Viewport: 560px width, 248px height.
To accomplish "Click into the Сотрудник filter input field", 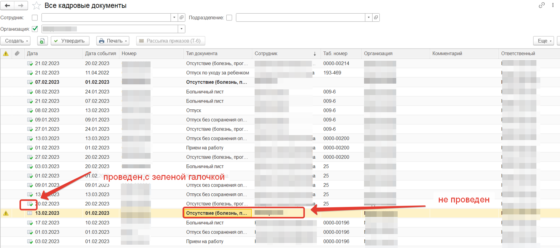I will pyautogui.click(x=106, y=18).
